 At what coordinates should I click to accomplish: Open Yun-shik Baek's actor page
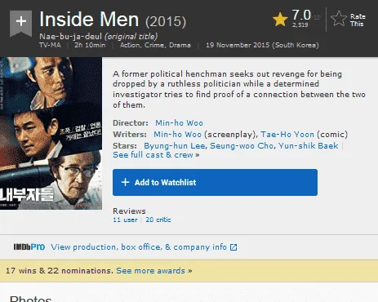309,146
